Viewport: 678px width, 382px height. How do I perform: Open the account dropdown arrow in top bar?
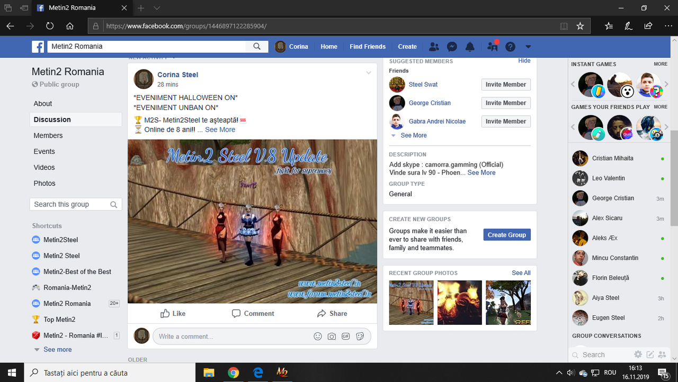coord(528,47)
